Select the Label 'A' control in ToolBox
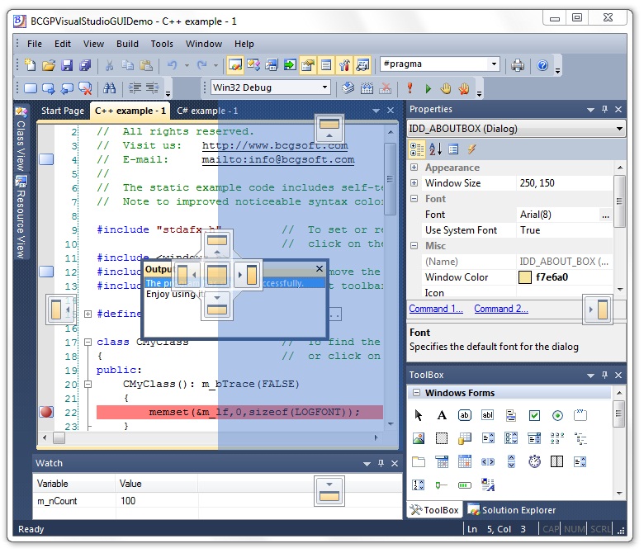Viewport: 644px width, 553px height. 442,415
